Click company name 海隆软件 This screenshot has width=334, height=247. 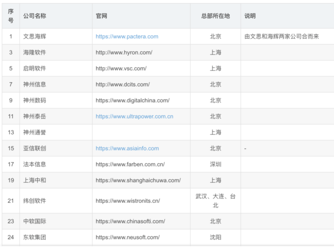pos(35,52)
